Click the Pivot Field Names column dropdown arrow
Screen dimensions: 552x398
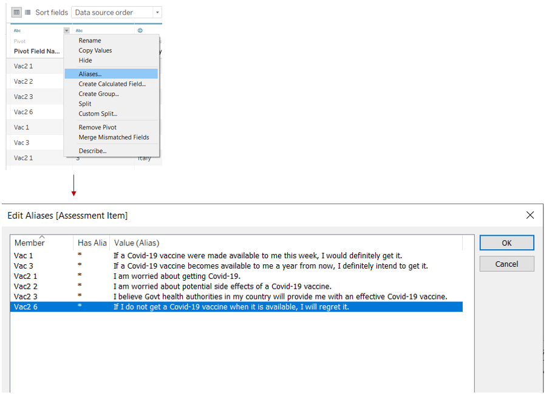(x=66, y=30)
